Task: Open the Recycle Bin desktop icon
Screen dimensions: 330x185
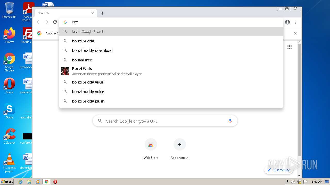Action: coord(9,10)
